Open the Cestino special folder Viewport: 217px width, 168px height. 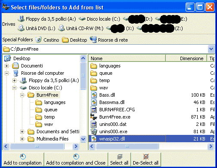pos(47,40)
